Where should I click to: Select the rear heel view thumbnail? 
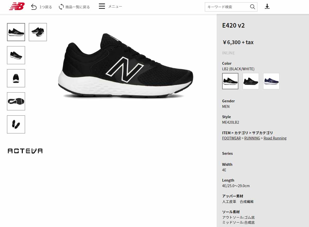pos(16,78)
